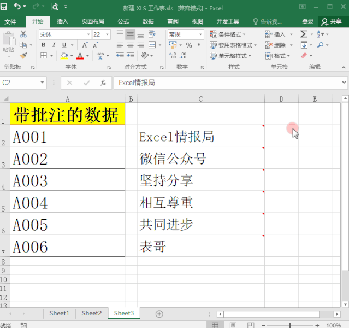Open the font name dropdown 宋体
This screenshot has width=349, height=328.
(88, 34)
